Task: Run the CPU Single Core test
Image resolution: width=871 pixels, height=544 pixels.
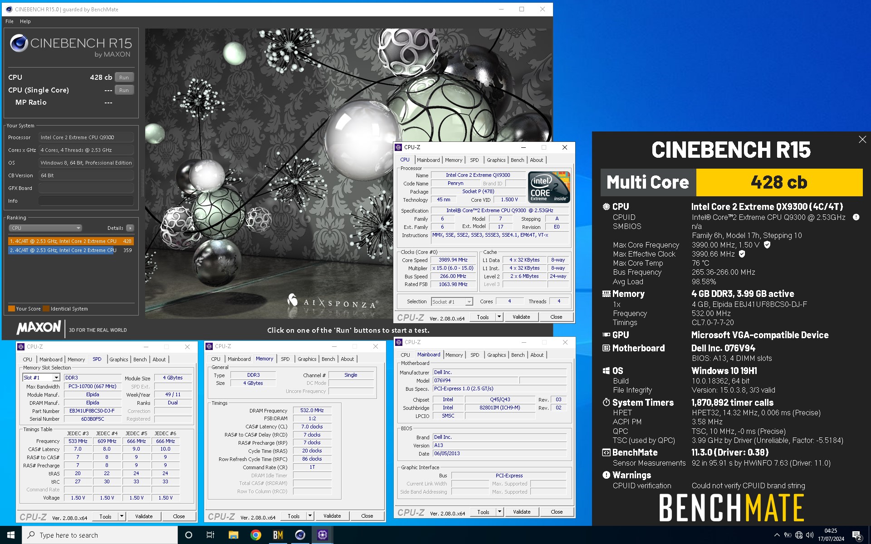Action: point(124,90)
